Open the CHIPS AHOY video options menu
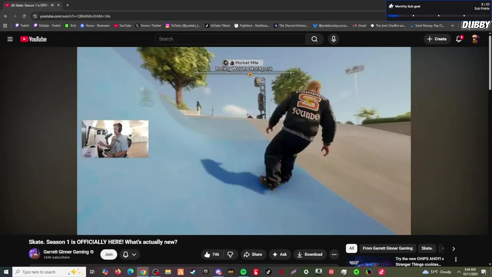This screenshot has height=277, width=492. tap(456, 259)
